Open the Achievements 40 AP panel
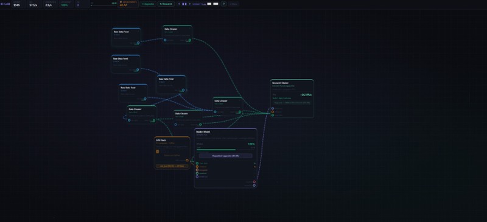The height and width of the screenshot is (222, 487). tap(128, 4)
